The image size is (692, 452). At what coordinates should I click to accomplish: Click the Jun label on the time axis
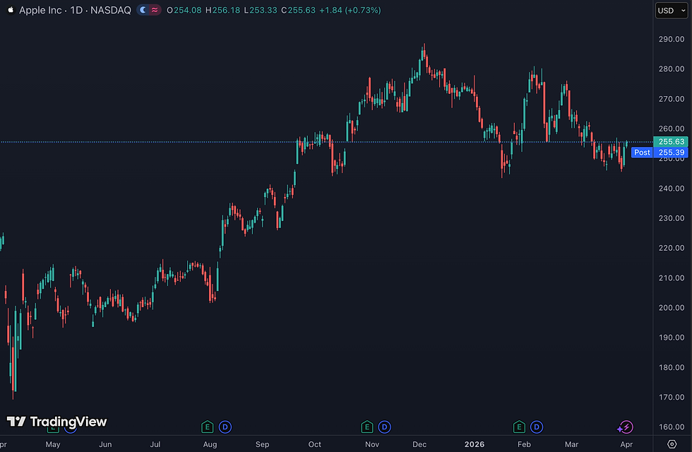tap(105, 444)
